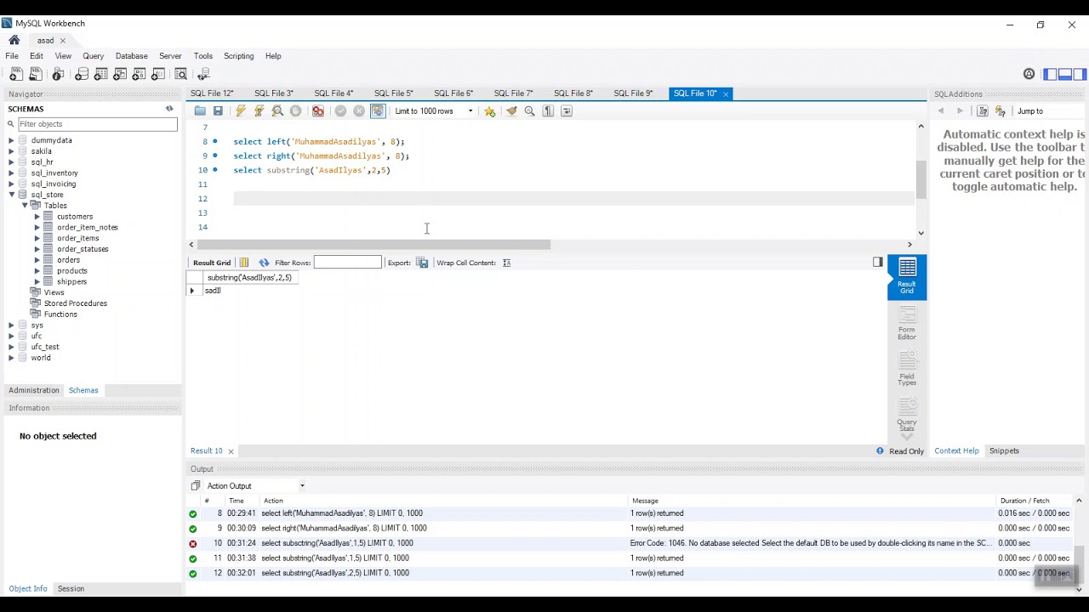1089x612 pixels.
Task: Collapse the Tables node
Action: coord(25,206)
